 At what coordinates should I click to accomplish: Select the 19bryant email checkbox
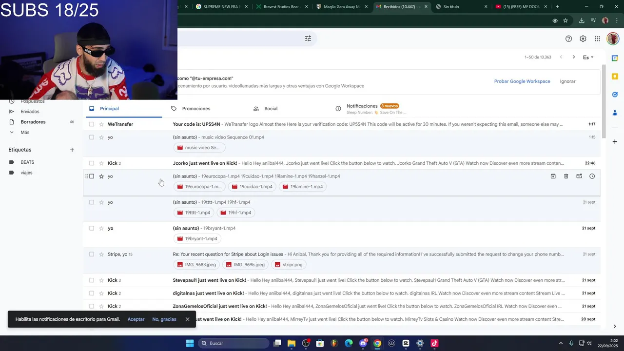click(x=92, y=228)
